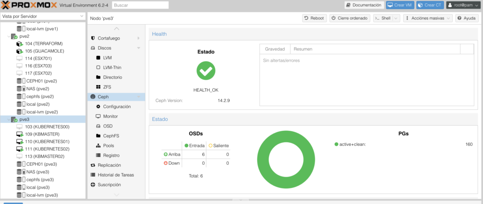Open the Vista por Servidor view selector
Image resolution: width=483 pixels, height=204 pixels.
[x=43, y=17]
